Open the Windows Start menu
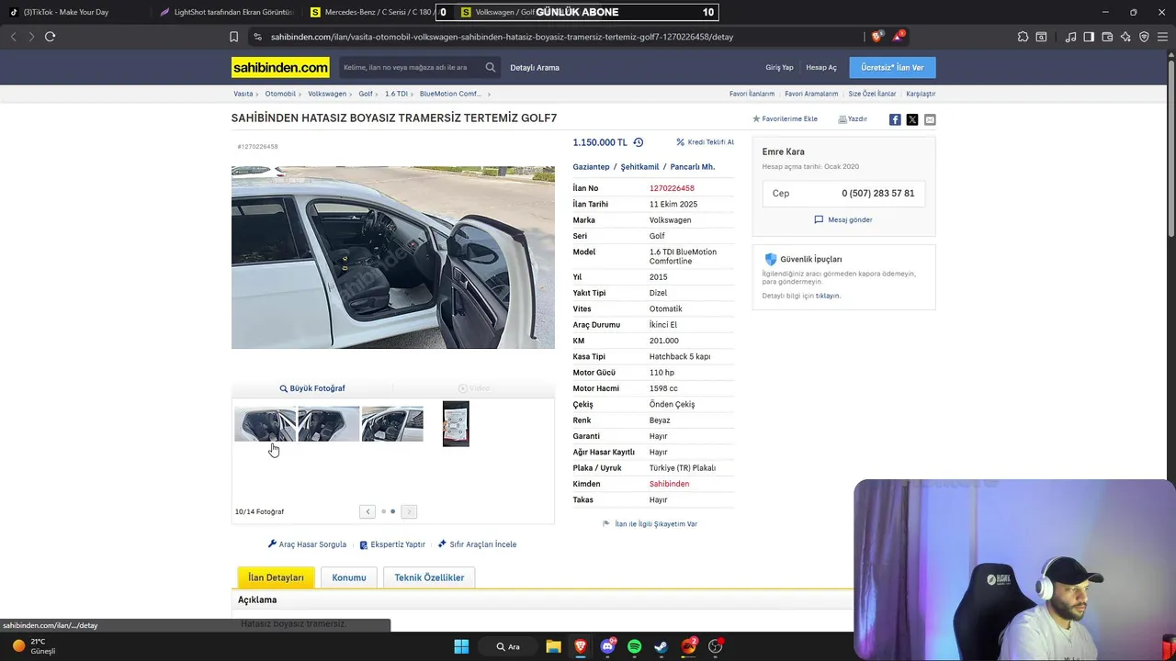 461,646
